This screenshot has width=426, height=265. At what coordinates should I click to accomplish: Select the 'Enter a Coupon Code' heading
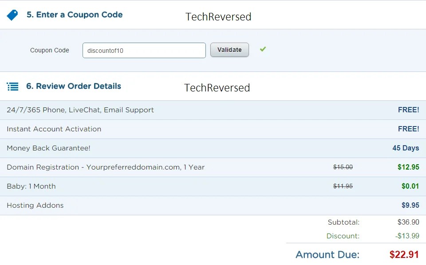[x=75, y=15]
